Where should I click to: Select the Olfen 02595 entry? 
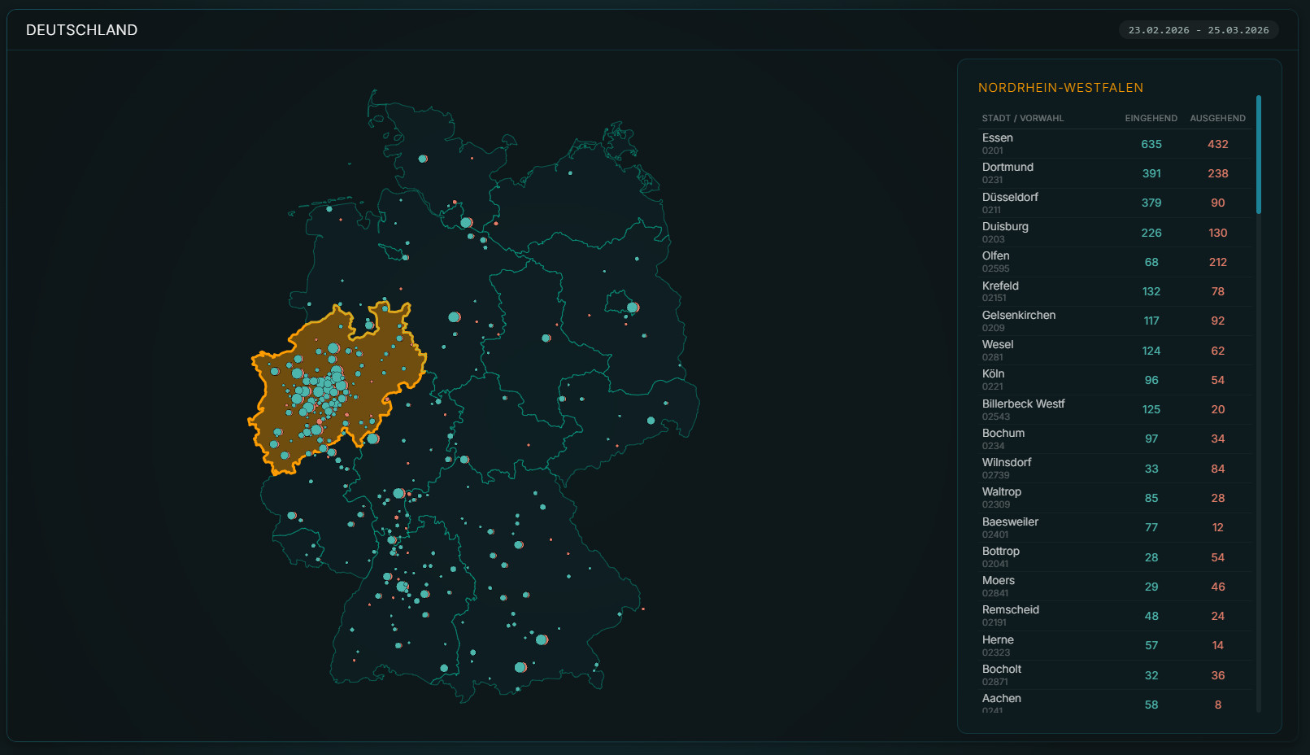[1114, 262]
